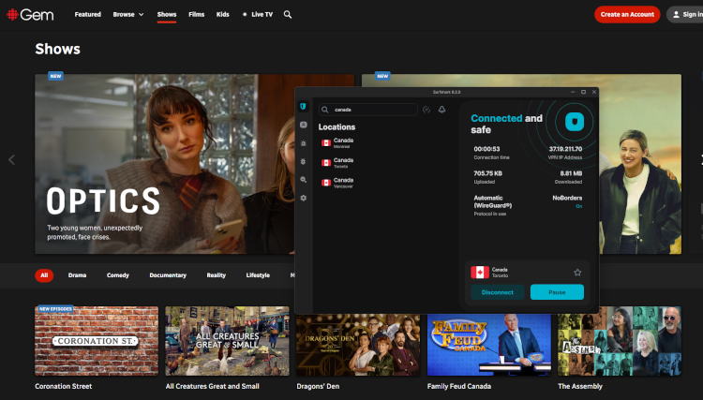Select the Canada Vancouver location
The width and height of the screenshot is (703, 400).
pos(337,183)
